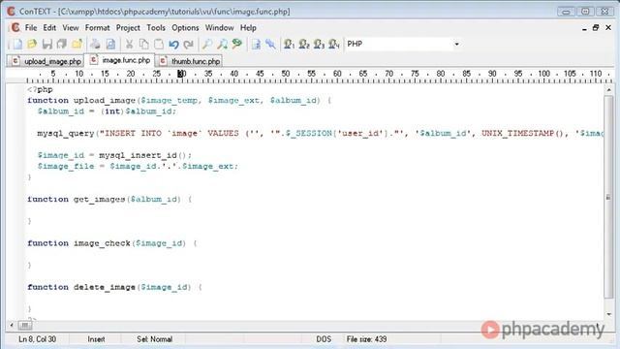Click the horizontal scrollbar thumb
The image size is (620, 349).
(x=24, y=325)
